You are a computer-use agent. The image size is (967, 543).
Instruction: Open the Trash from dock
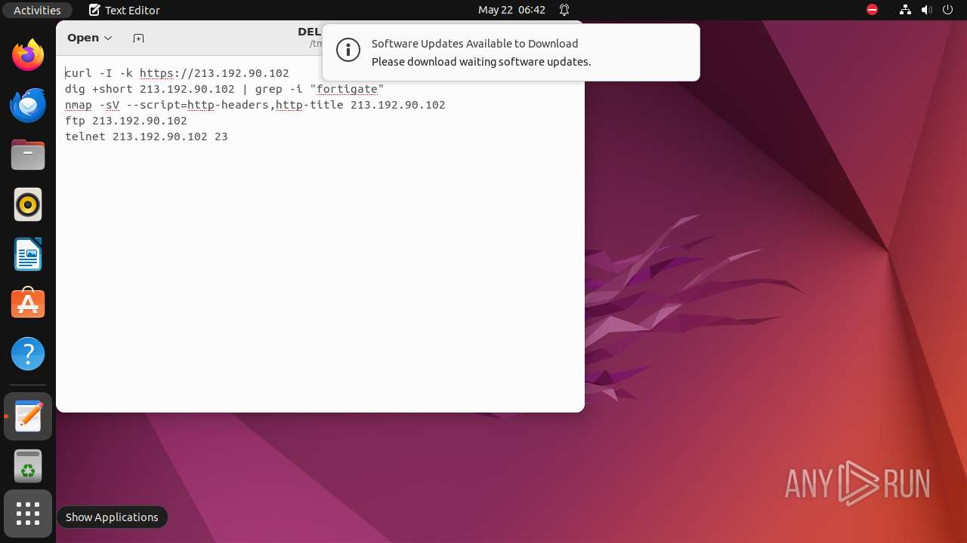click(28, 466)
